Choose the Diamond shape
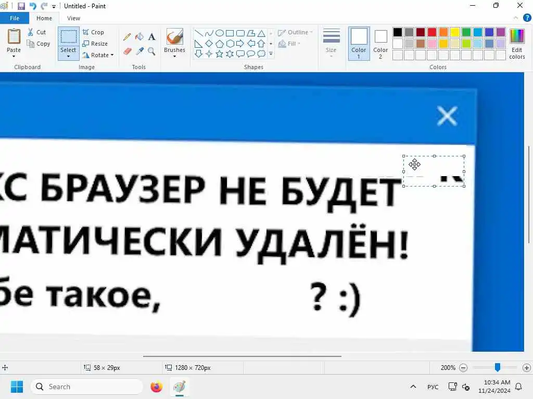Screen dimensions: 533x399 click(x=209, y=44)
